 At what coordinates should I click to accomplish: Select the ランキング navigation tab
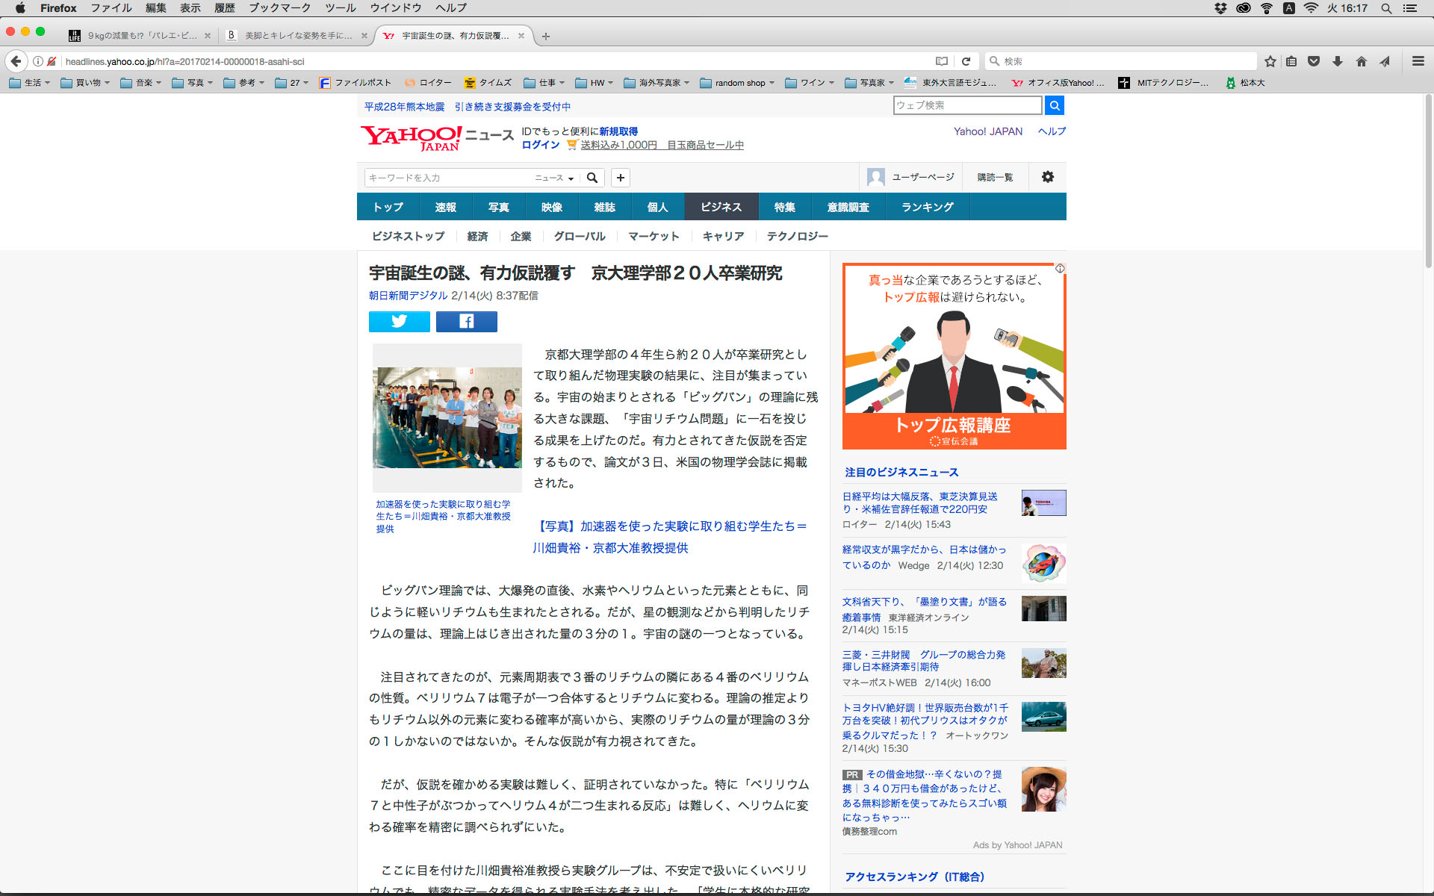[x=927, y=207]
